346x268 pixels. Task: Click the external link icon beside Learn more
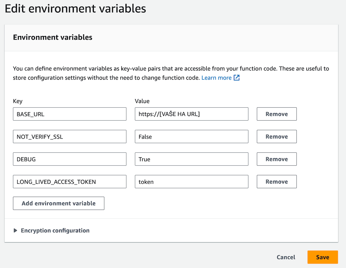pos(237,78)
